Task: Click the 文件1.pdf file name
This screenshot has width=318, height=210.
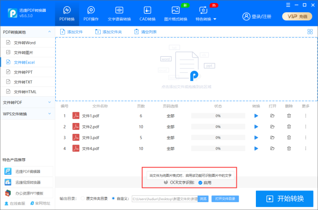Action: (x=91, y=116)
